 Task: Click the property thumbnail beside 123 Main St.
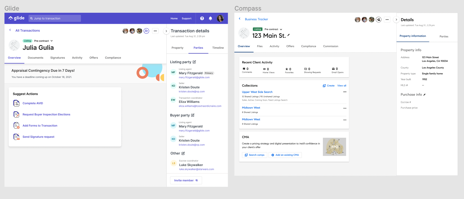point(244,33)
